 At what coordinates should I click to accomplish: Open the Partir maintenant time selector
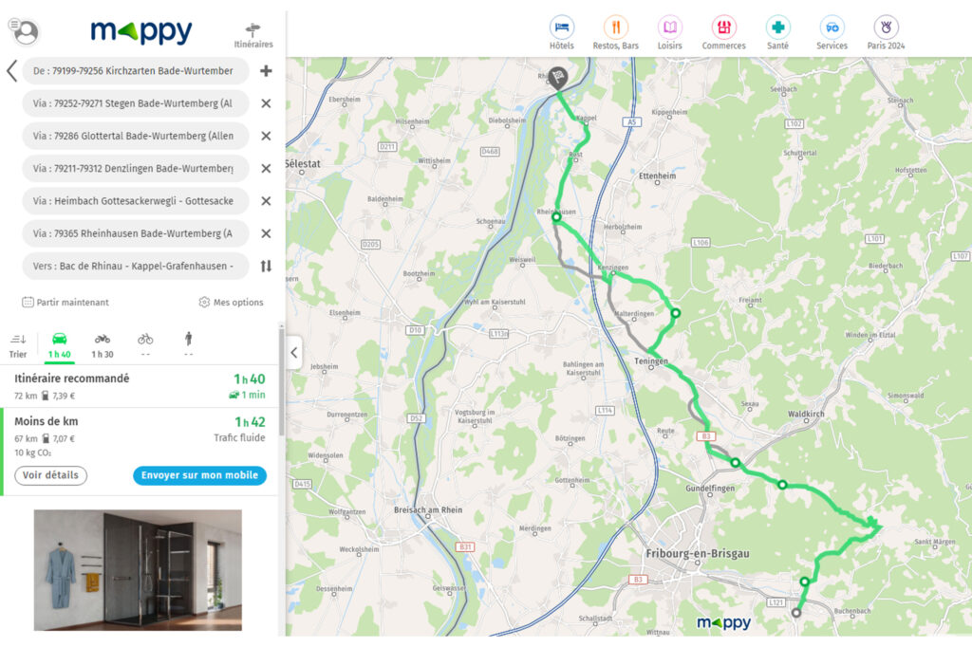click(x=65, y=303)
